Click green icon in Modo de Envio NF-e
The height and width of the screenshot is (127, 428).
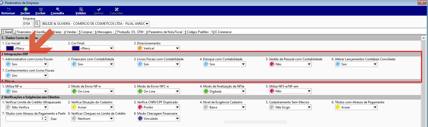click(x=74, y=91)
